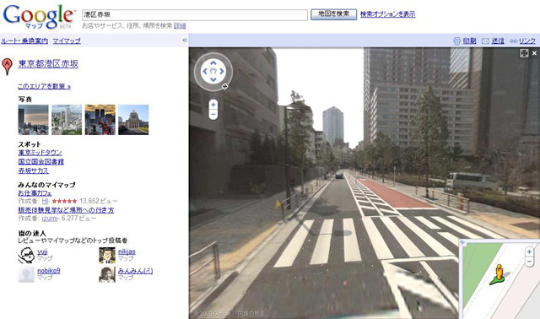Click 問題の報告 link at Street View bottom
Screen dimensions: 540x319
(252, 313)
